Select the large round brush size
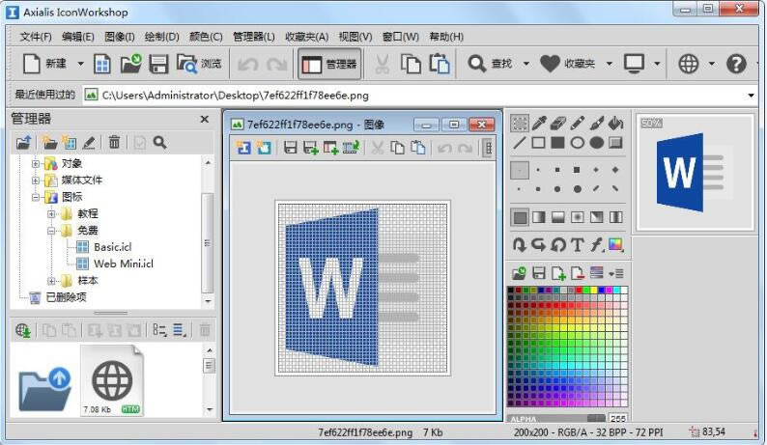Viewport: 767px width, 445px height. coord(578,189)
